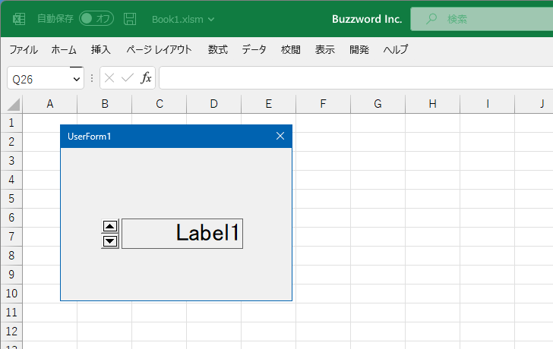Viewport: 553px width, 349px height.
Task: Click the formula bar cancel X icon
Action: (x=109, y=78)
